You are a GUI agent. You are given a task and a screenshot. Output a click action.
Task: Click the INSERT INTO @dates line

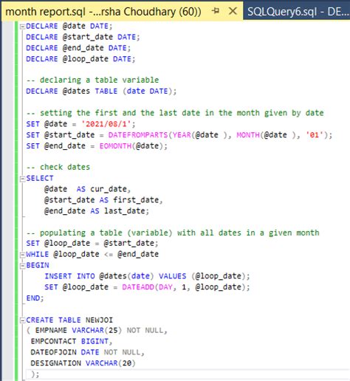click(147, 276)
